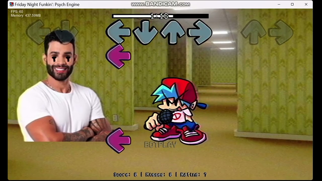The width and height of the screenshot is (322, 181).
Task: Select the faded opponent up arrow
Action: coord(254,32)
